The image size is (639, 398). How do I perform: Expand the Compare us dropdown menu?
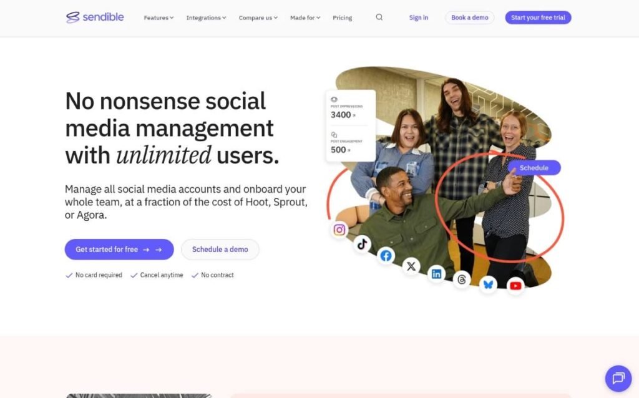tap(258, 17)
